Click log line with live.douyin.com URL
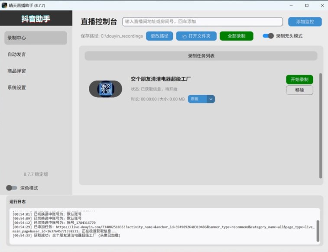This screenshot has height=252, width=328. pos(163,229)
